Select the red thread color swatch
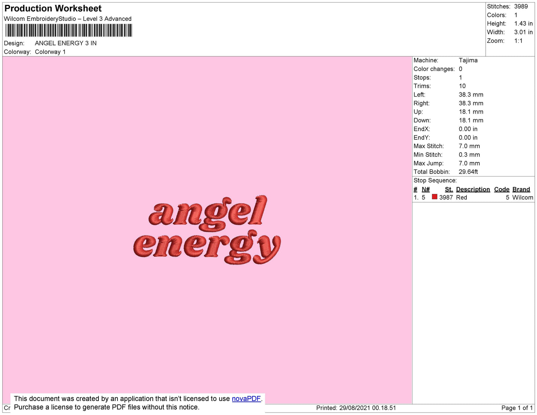Viewport: 537px width, 415px height. click(434, 197)
